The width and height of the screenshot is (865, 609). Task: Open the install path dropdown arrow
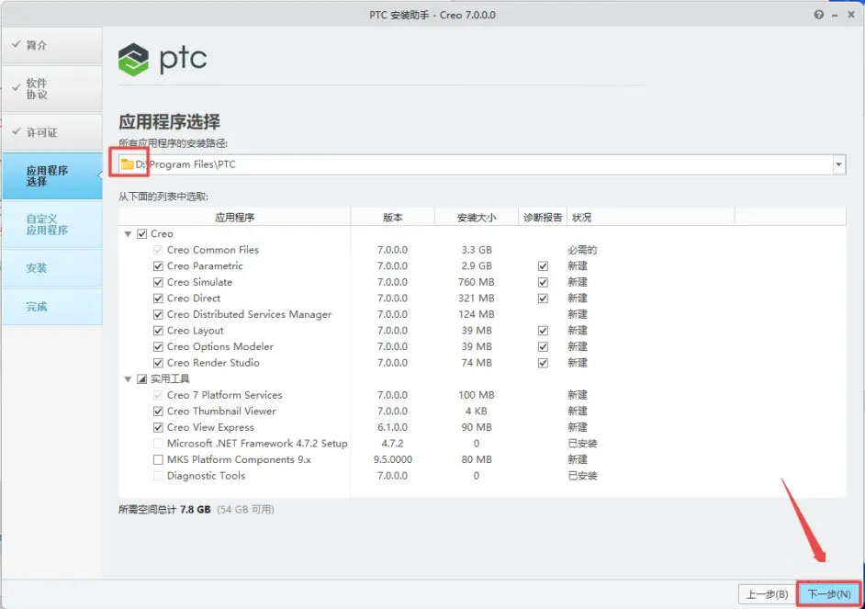coord(839,164)
